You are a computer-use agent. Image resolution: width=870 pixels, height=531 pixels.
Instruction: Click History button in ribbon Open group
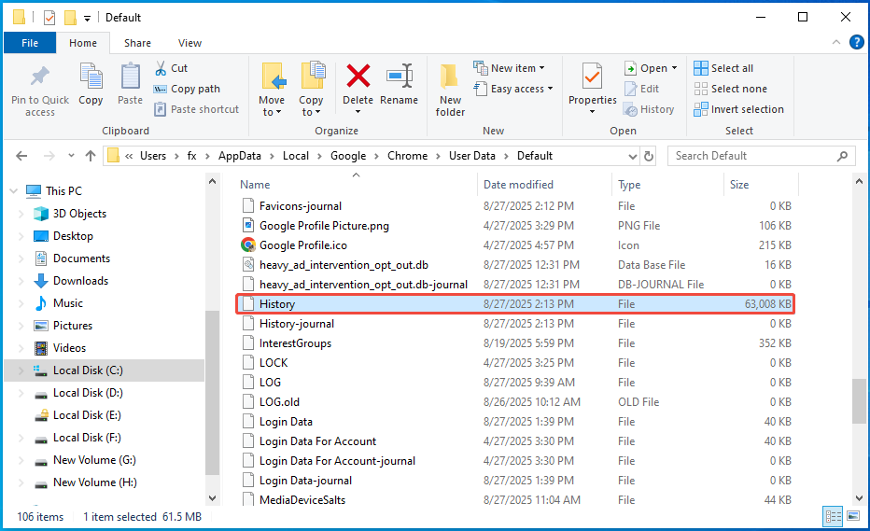[649, 109]
